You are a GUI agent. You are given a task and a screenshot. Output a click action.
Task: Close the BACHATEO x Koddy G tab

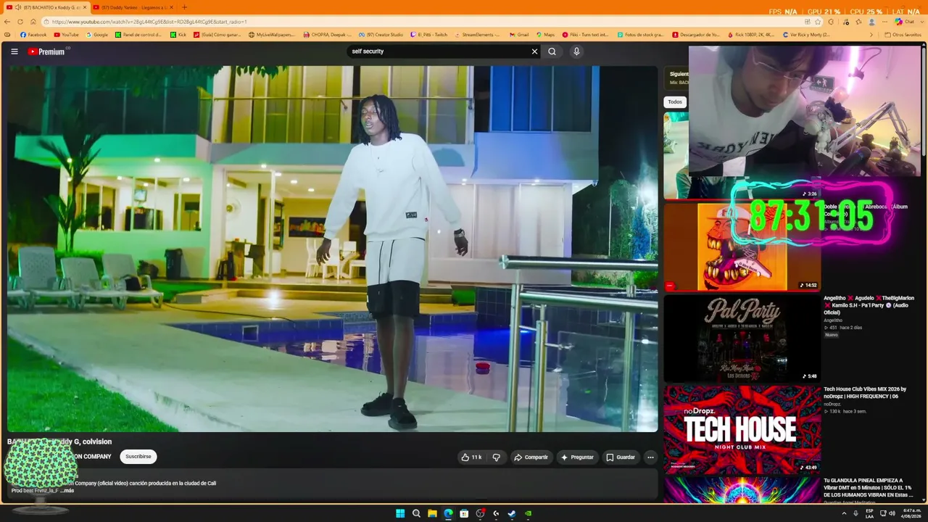coord(84,7)
